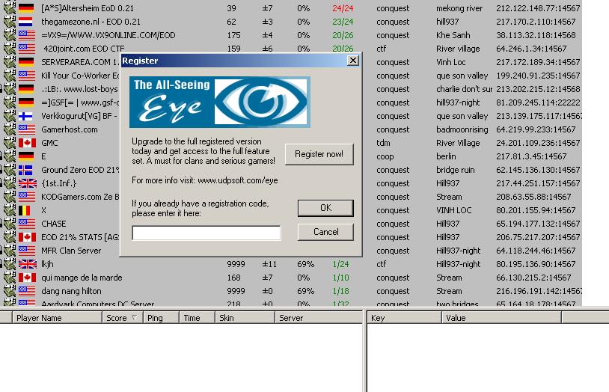Viewport: 609px width, 392px height.
Task: Click game icon of MFR Clan Server row
Action: (9, 251)
